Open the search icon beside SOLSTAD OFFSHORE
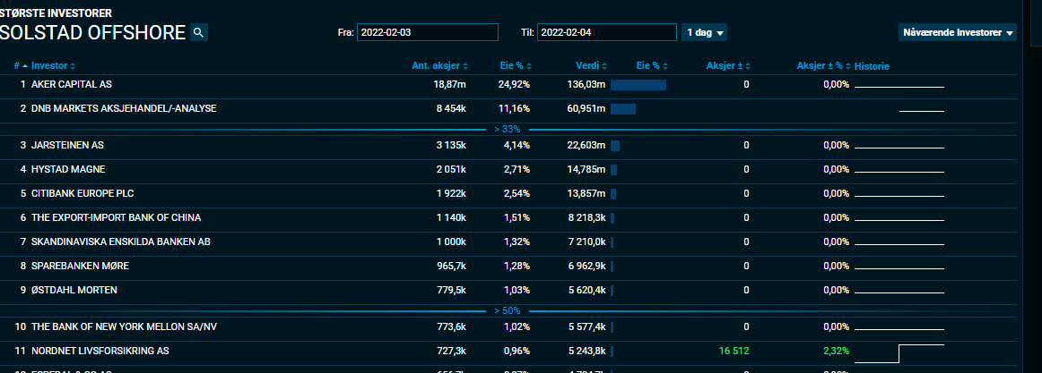This screenshot has height=373, width=1042. (199, 32)
